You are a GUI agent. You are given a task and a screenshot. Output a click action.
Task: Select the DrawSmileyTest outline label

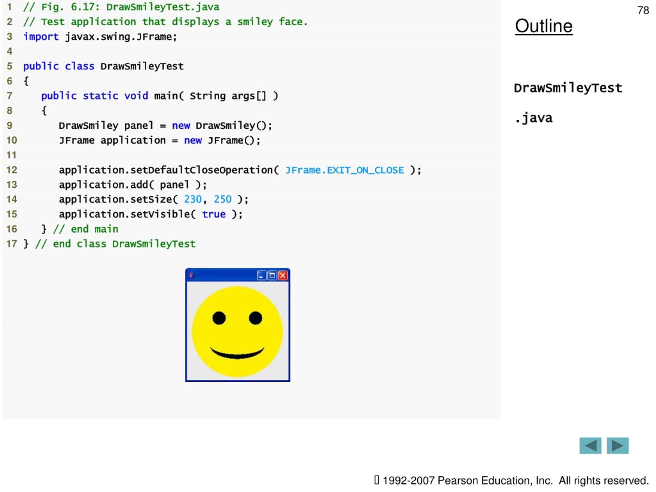coord(568,88)
